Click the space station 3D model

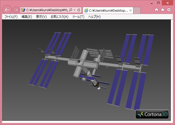[x=86, y=66]
